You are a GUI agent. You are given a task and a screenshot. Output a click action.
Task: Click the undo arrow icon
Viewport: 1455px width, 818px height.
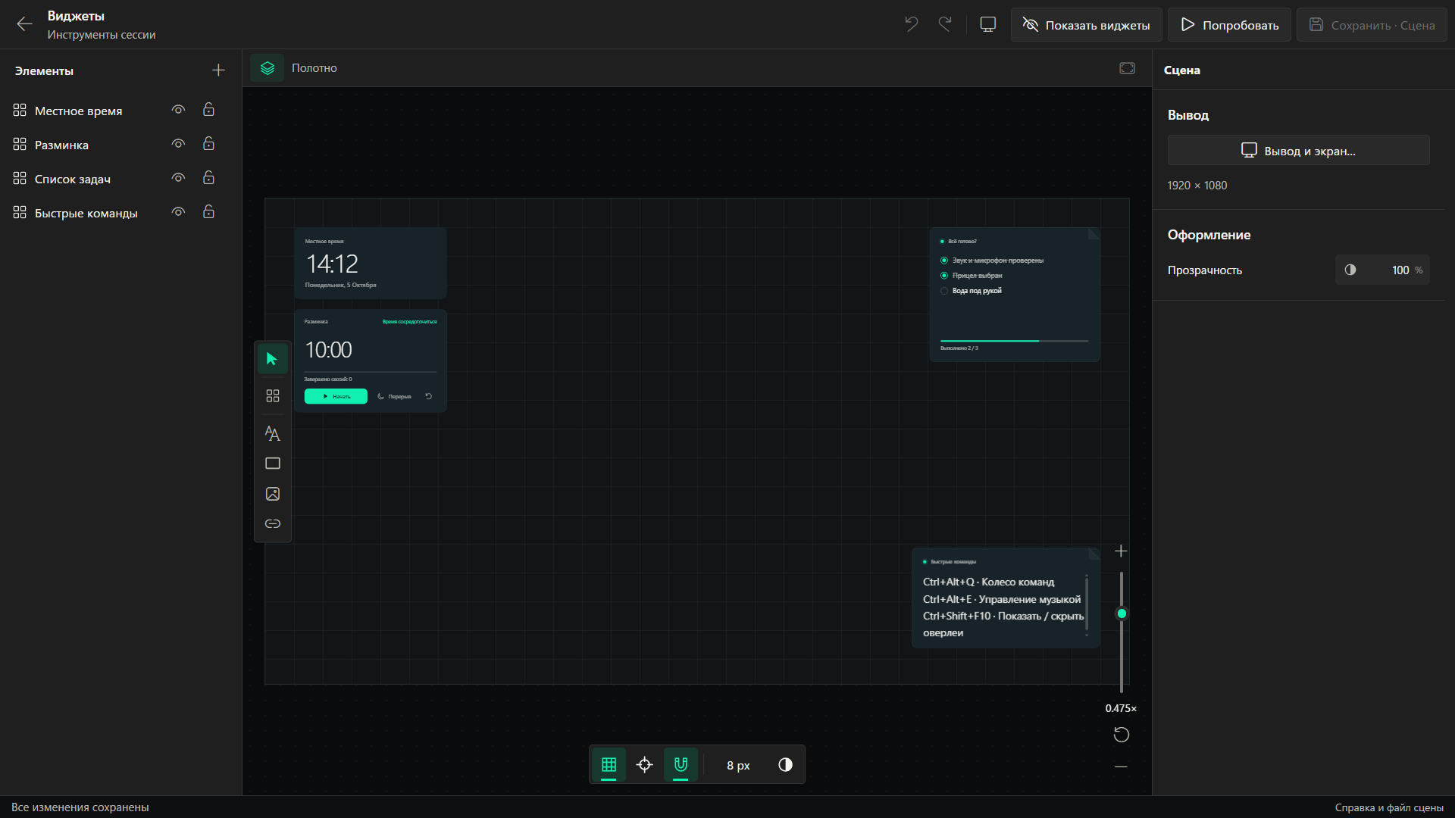[911, 24]
